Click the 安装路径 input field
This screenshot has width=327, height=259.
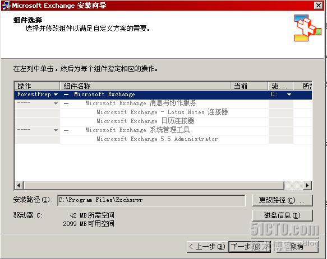[x=151, y=200]
